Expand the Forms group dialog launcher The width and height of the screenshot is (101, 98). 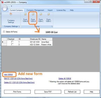[x=52, y=27]
